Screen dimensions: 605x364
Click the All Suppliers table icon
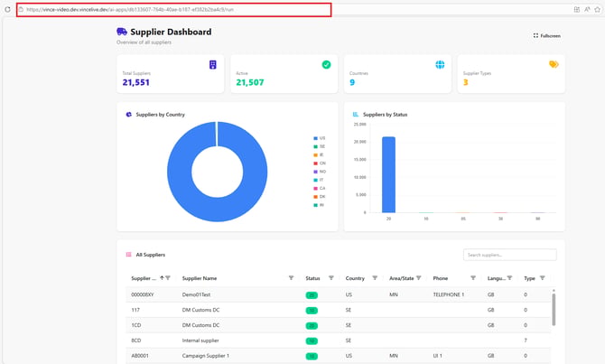pyautogui.click(x=129, y=255)
